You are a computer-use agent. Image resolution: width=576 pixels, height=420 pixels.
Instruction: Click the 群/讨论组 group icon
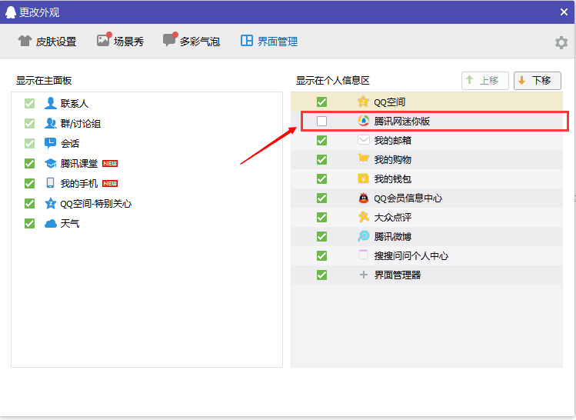coord(50,123)
